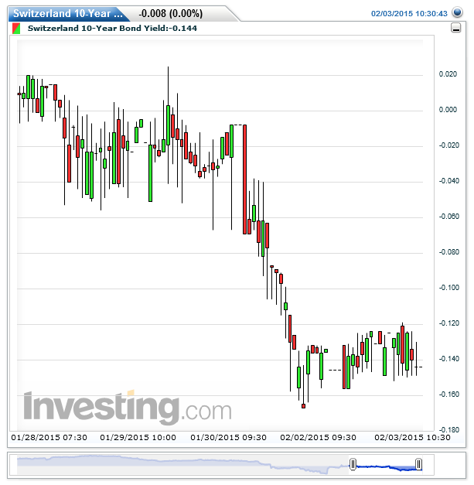The width and height of the screenshot is (474, 485).
Task: Click the tall red candle dropping from -0.008
Action: tap(244, 179)
